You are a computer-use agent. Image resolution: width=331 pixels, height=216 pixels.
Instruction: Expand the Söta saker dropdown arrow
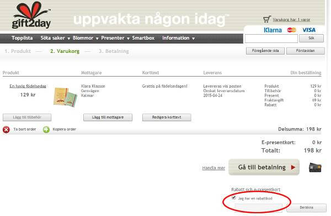point(68,39)
